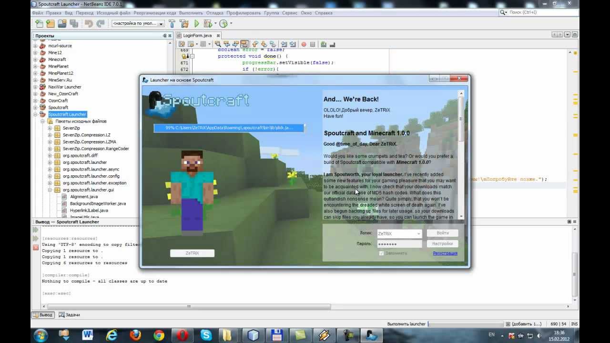Screen dimensions: 610x343
Task: Collapse the org.spoutcraft.launcher.gui package node
Action: (50, 190)
